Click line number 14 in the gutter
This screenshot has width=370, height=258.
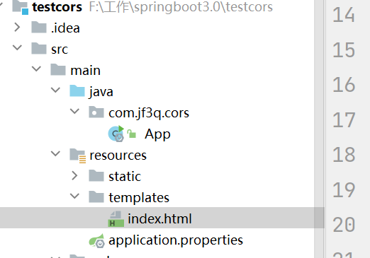click(x=344, y=15)
